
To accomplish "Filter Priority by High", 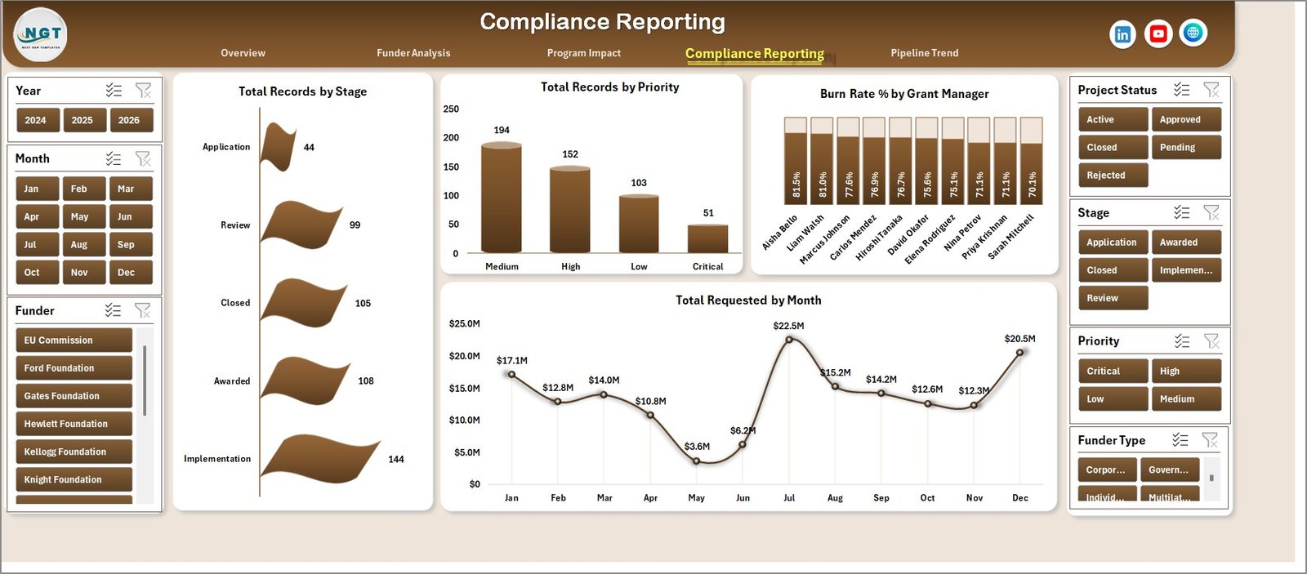I will pyautogui.click(x=1186, y=371).
